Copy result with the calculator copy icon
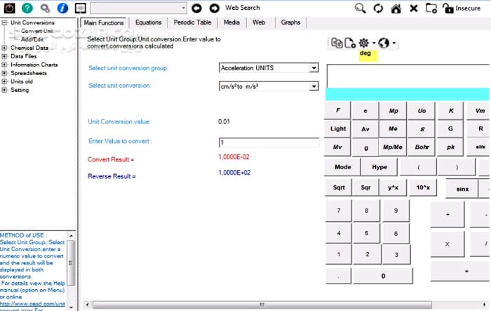 click(x=337, y=43)
